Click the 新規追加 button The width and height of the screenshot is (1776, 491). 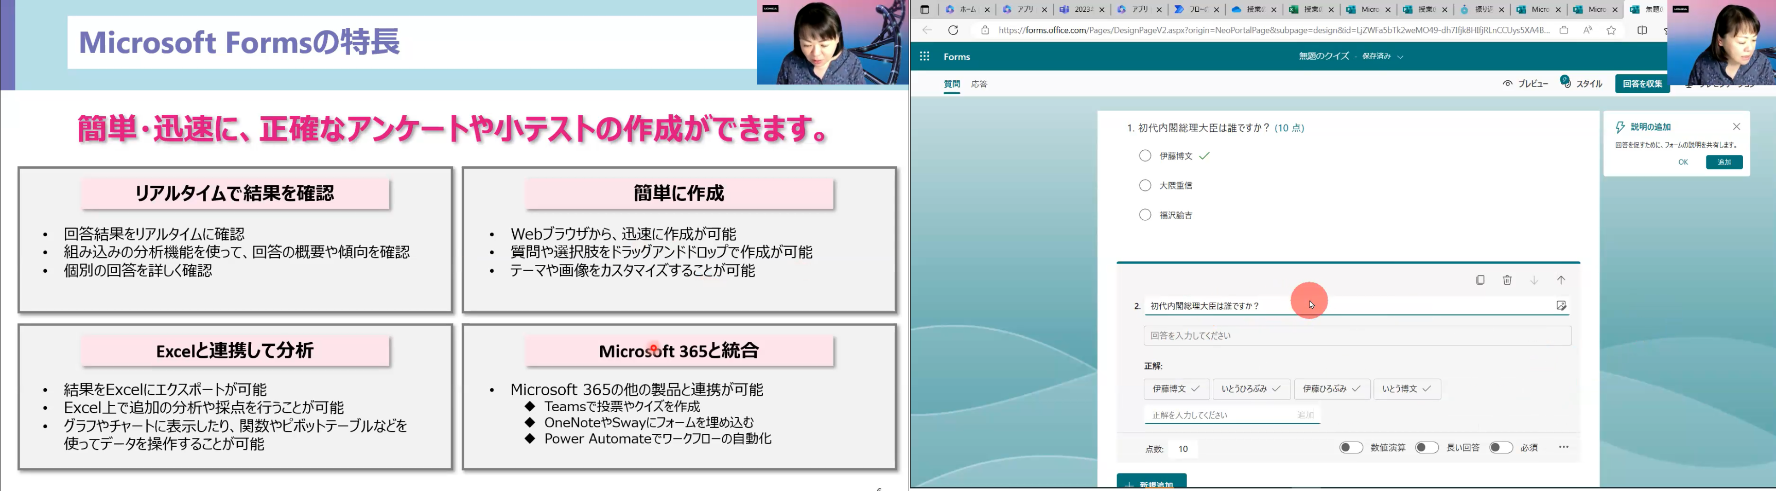click(1152, 481)
